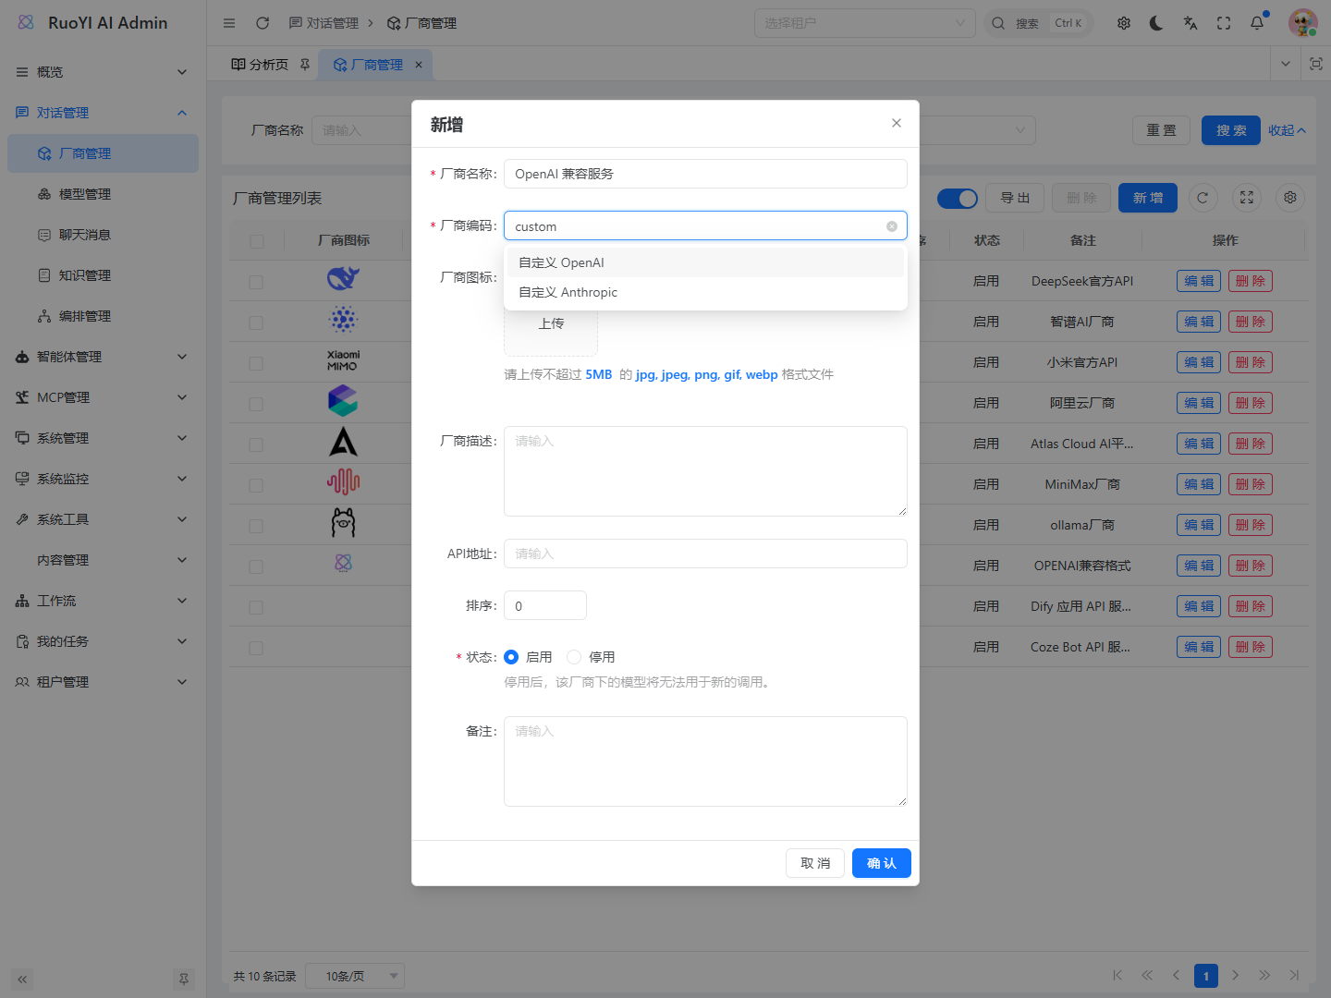Expand the 智能体管理 sidebar menu
Viewport: 1331px width, 998px height.
102,357
